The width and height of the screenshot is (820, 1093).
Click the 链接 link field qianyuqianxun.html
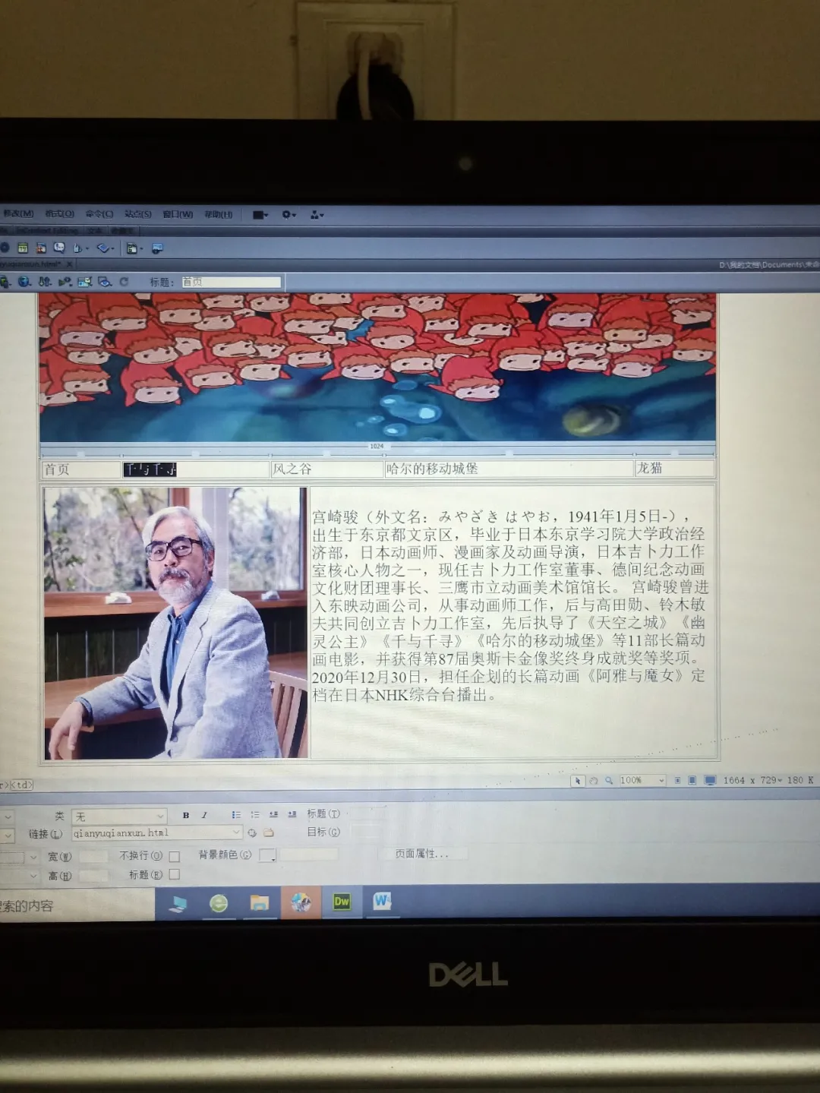[157, 833]
